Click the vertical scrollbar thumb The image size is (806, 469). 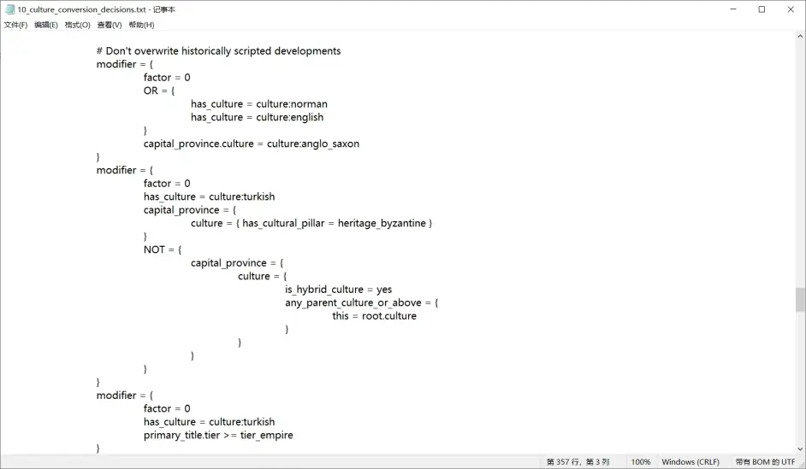click(800, 300)
